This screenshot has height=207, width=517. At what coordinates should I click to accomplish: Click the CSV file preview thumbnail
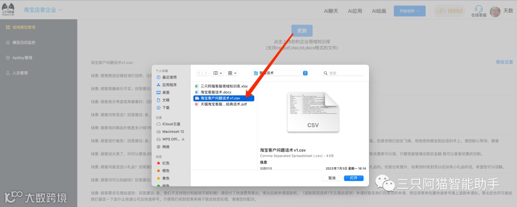click(313, 112)
